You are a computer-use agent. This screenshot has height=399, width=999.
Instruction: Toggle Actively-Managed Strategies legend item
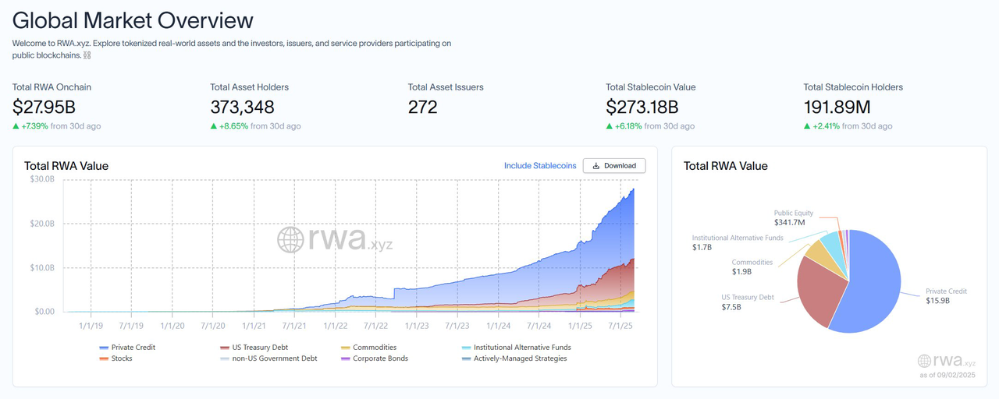pyautogui.click(x=514, y=358)
